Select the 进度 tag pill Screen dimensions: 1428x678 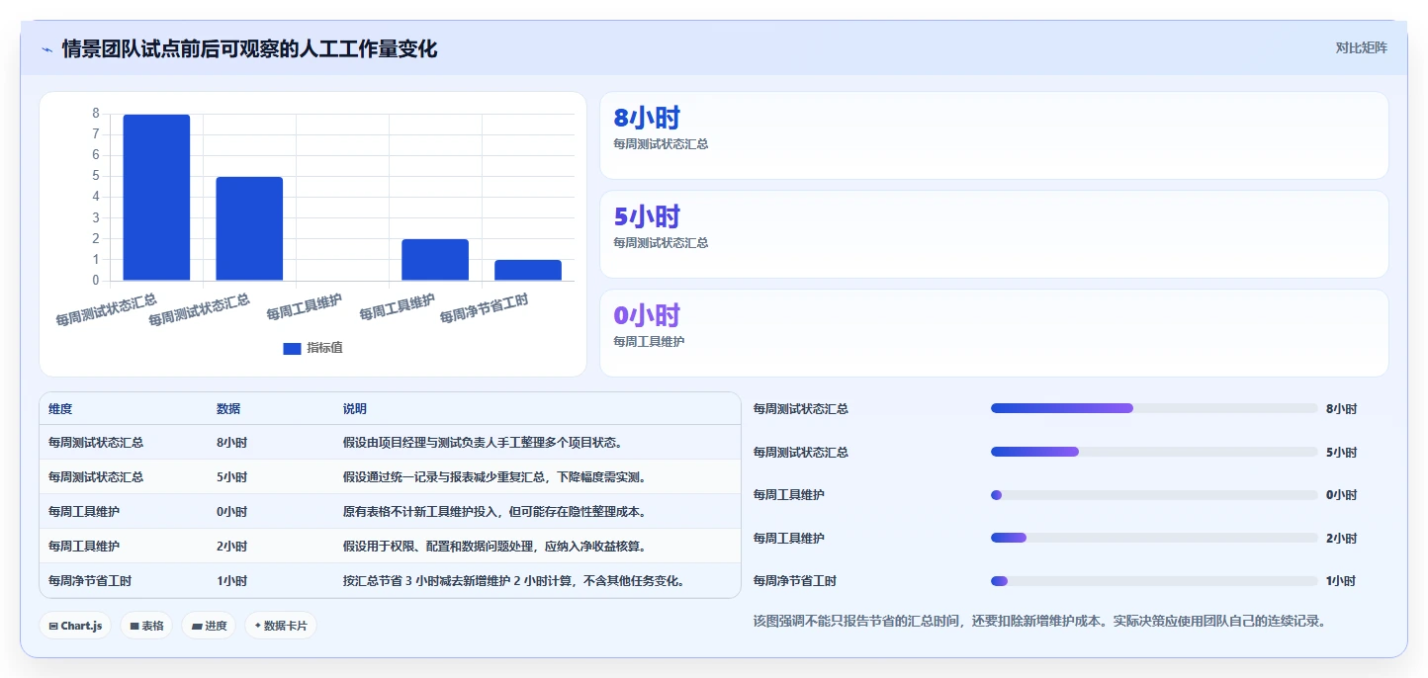click(209, 626)
